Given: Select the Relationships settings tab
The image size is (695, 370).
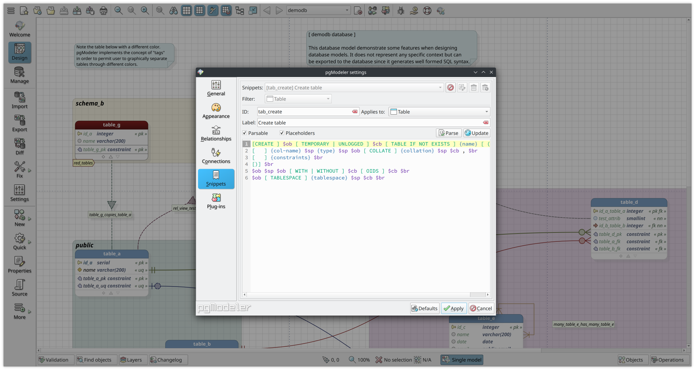Looking at the screenshot, I should click(x=216, y=134).
